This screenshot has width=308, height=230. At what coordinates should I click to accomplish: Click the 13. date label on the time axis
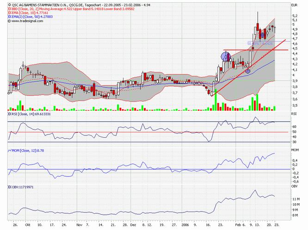point(257,225)
